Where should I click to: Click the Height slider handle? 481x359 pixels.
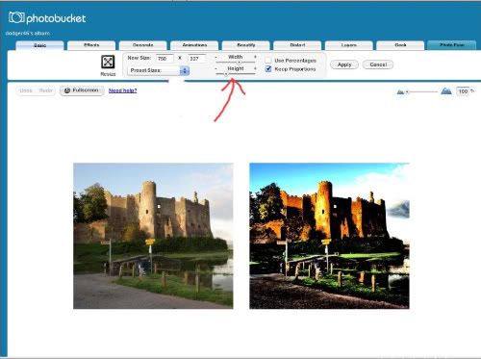point(226,74)
